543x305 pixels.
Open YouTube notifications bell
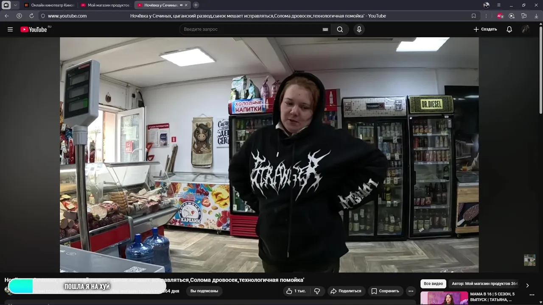click(x=509, y=29)
